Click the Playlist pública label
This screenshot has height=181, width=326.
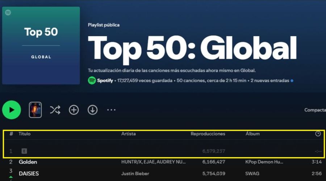coord(104,25)
